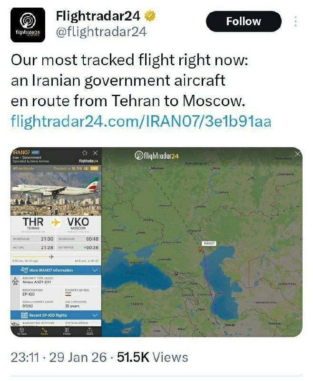Viewport: 313px width, 381px height.
Task: Toggle Follow aircraft in bottom bar
Action: click(x=67, y=331)
